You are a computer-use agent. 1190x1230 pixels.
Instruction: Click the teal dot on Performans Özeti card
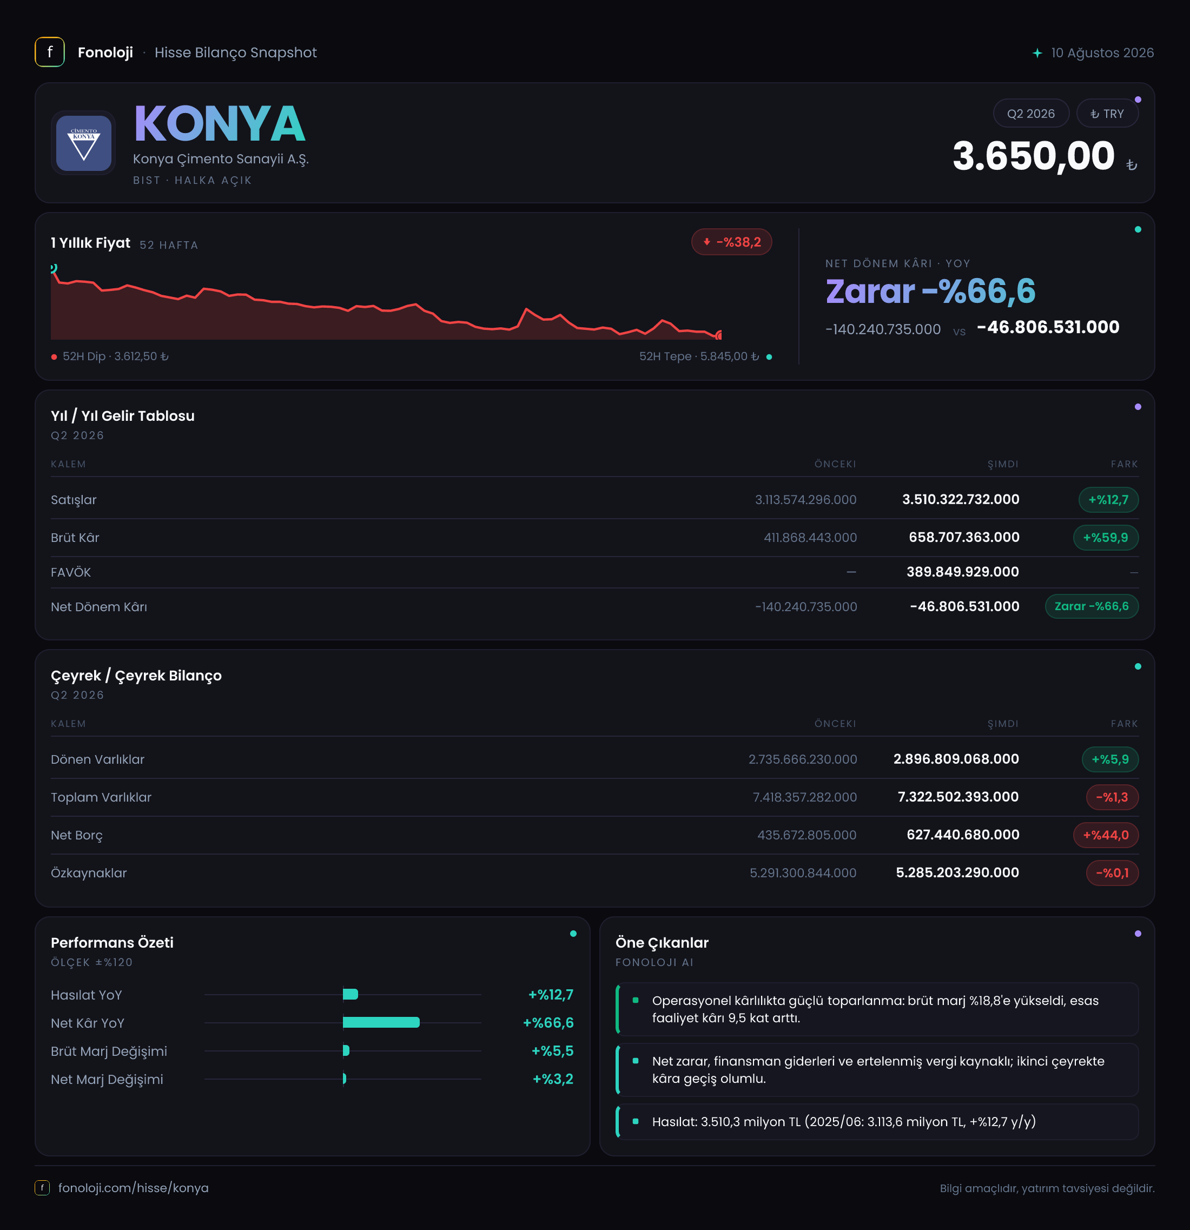point(573,934)
